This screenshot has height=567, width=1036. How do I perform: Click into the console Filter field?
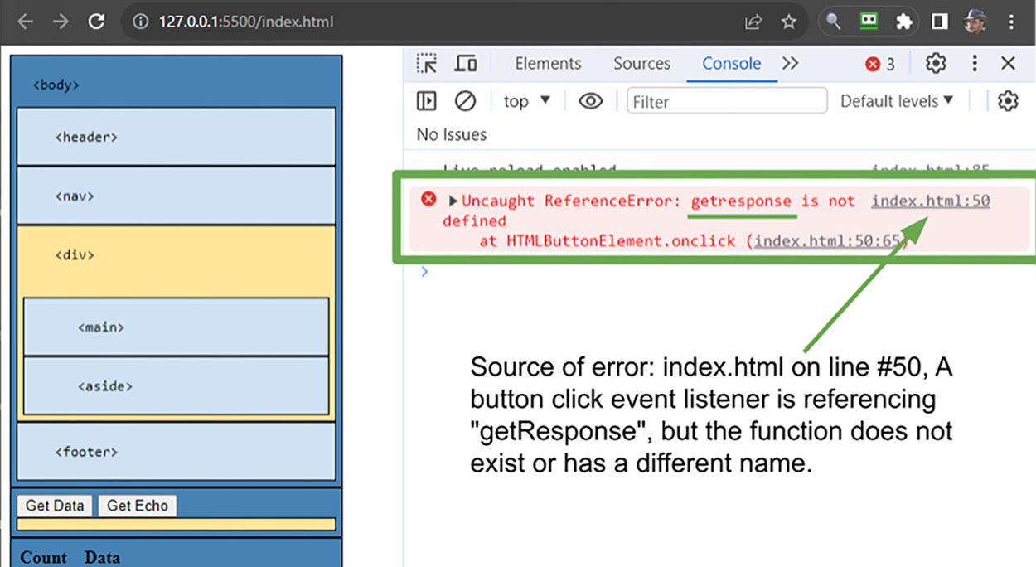tap(727, 101)
